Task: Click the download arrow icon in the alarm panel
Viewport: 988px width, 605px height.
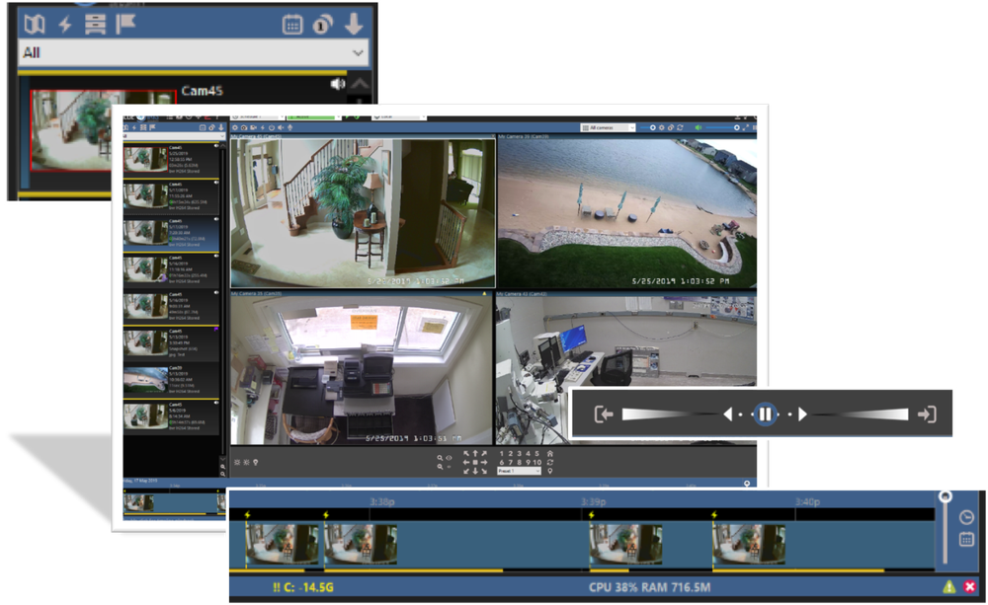Action: pos(353,24)
